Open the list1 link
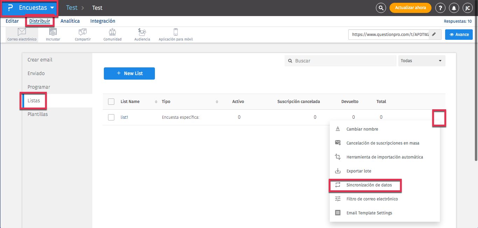This screenshot has height=228, width=478. [x=124, y=117]
